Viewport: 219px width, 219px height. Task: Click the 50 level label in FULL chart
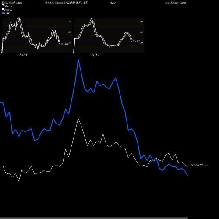point(141,32)
